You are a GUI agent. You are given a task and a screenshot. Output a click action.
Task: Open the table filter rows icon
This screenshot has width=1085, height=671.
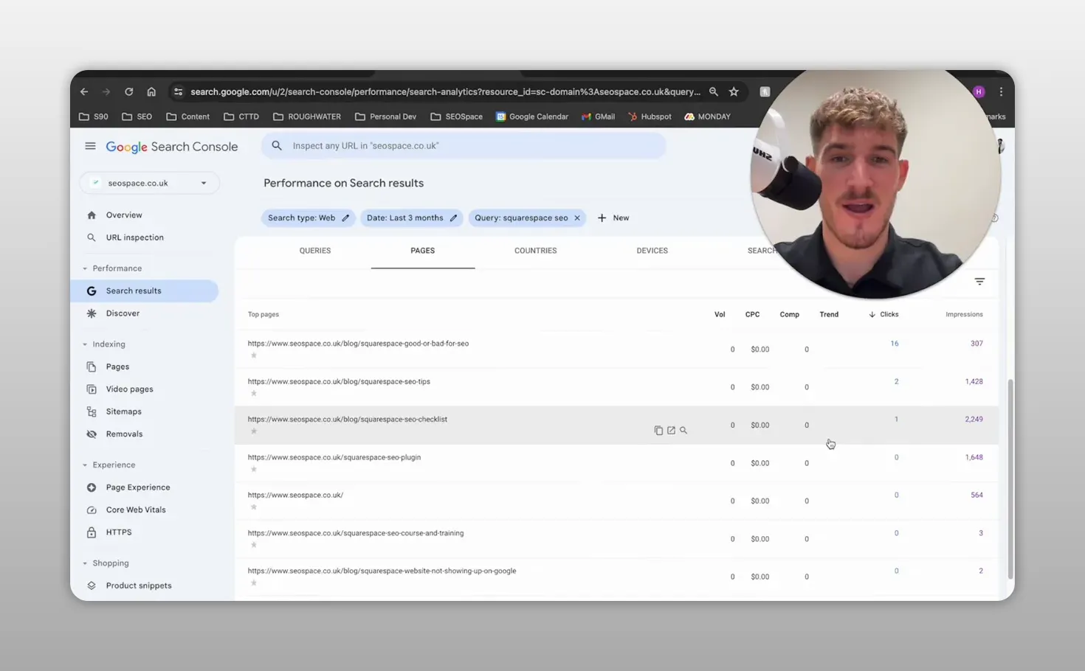click(x=979, y=282)
